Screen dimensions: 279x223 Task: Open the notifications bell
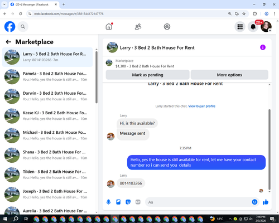coord(253,27)
